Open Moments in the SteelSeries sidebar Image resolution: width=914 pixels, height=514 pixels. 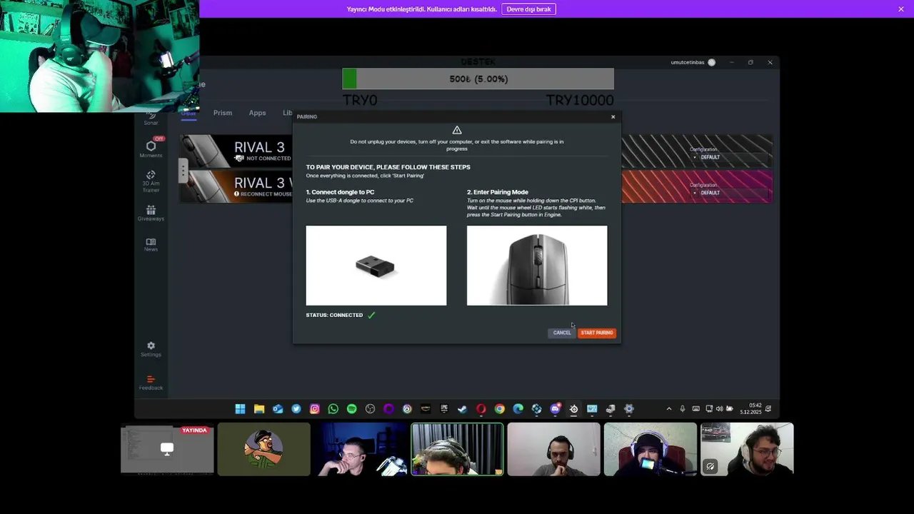[151, 148]
